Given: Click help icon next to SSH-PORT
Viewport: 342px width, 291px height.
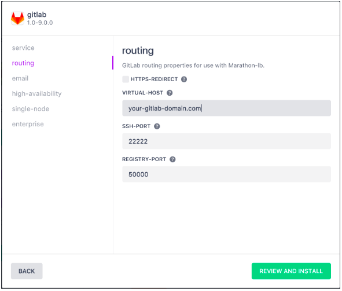Looking at the screenshot, I should 157,126.
